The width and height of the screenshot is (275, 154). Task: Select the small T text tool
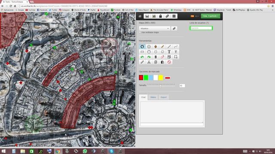click(176, 52)
